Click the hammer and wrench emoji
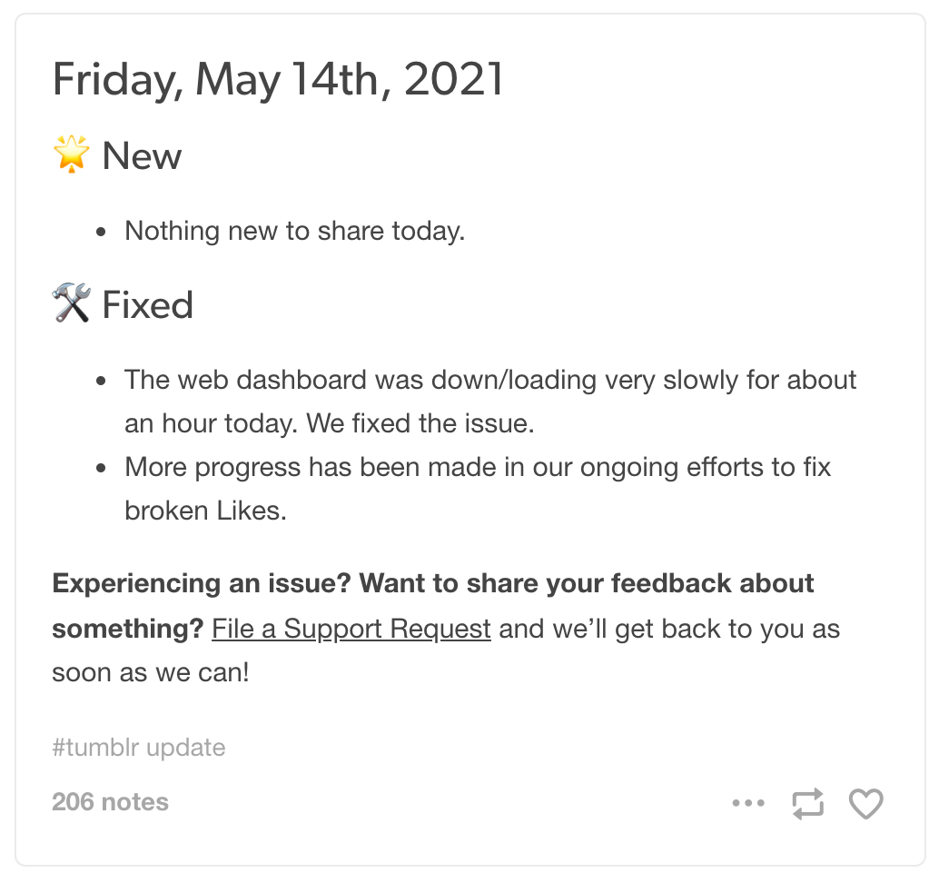The image size is (939, 883). (72, 304)
